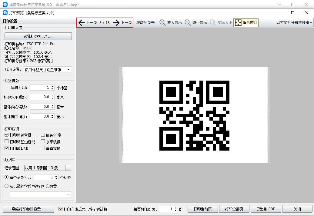
Task: Select 从记录的字段中读取打印数量 radio button
Action: click(7, 186)
